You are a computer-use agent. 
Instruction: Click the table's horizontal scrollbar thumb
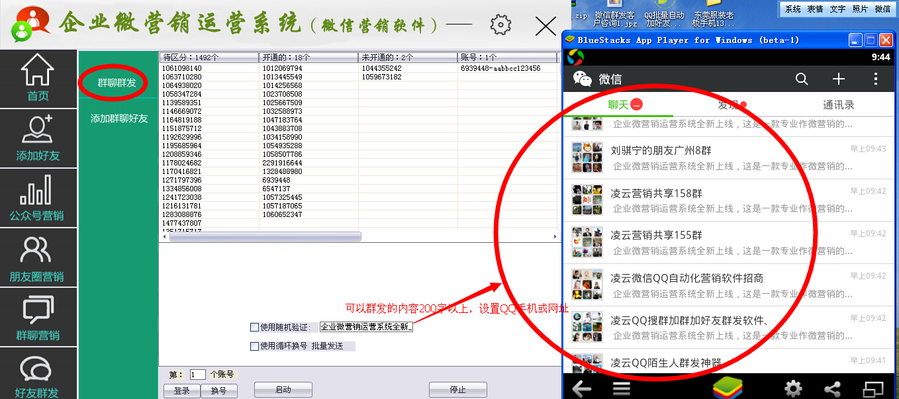point(265,236)
